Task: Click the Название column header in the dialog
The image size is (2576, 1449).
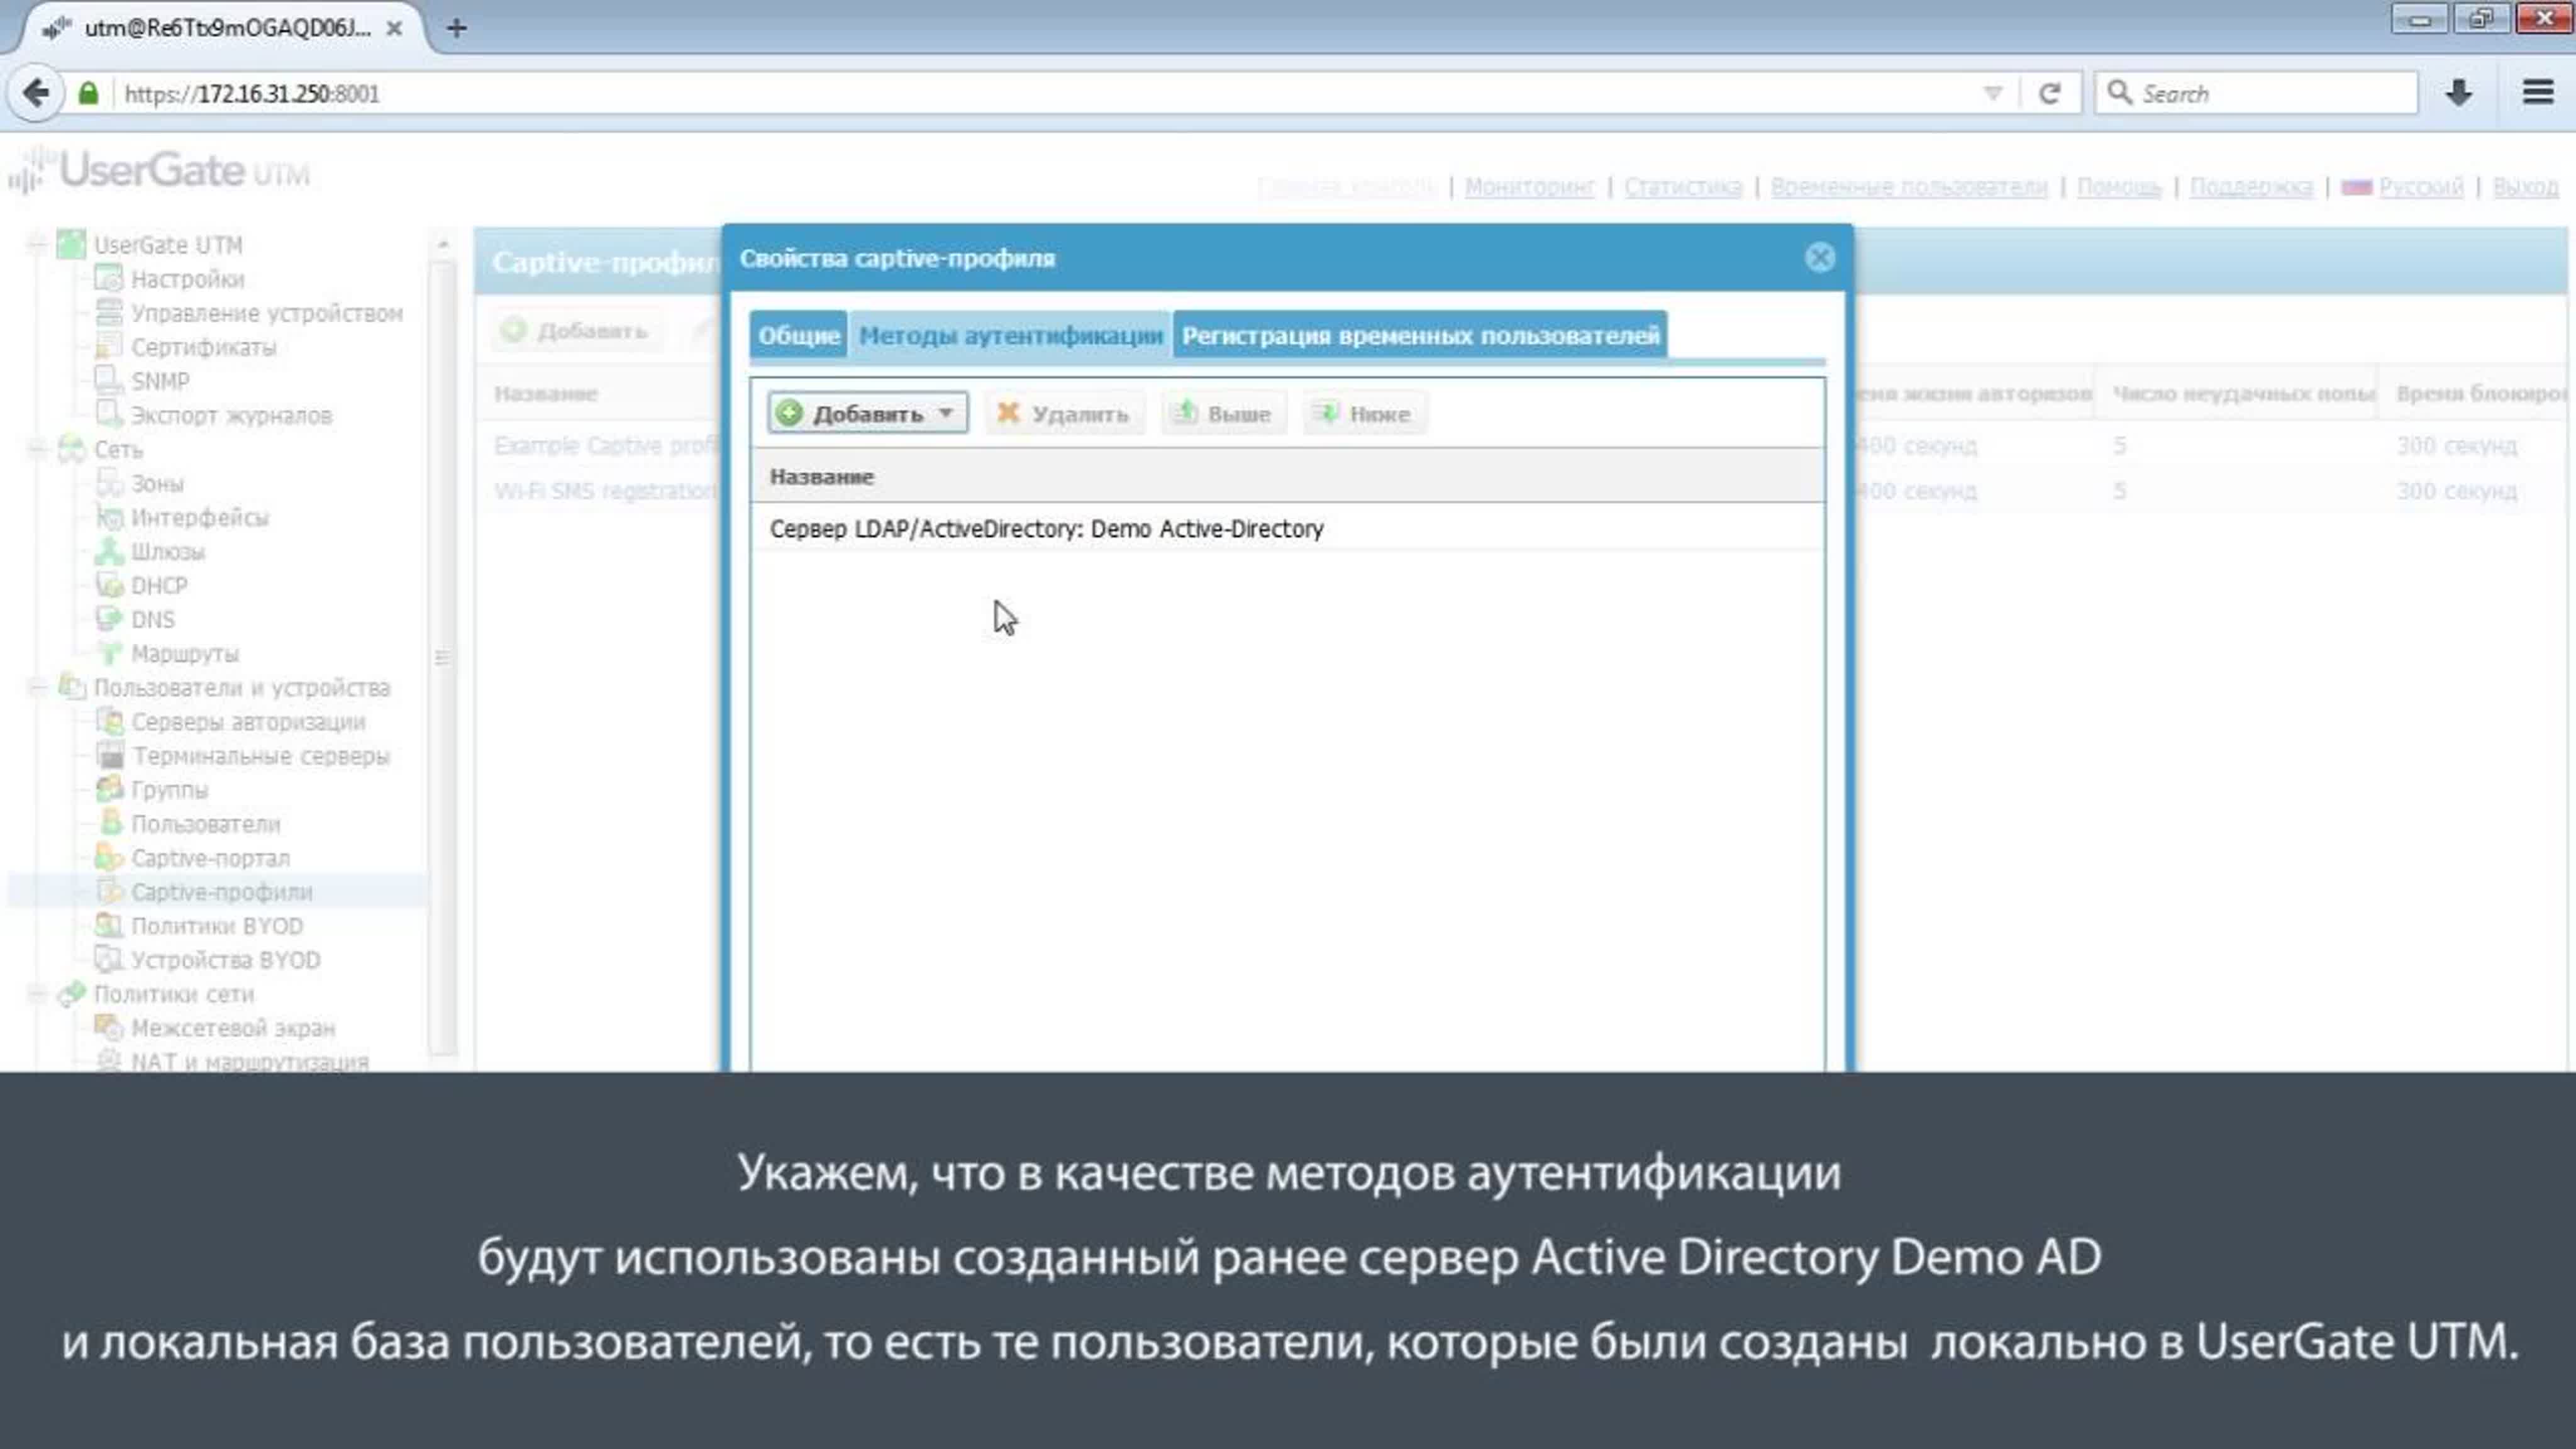Action: pos(1287,476)
